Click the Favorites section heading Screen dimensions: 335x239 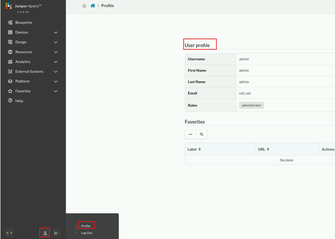[195, 122]
